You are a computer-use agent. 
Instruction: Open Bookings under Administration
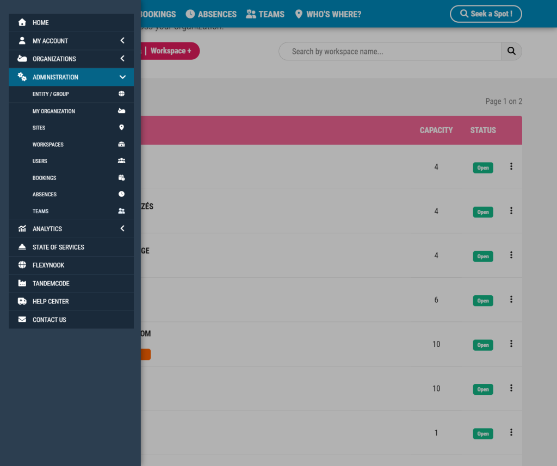click(x=71, y=178)
